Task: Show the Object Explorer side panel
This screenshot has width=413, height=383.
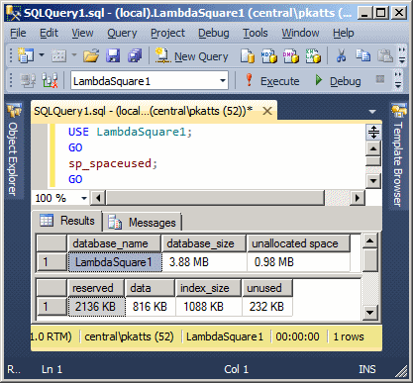Action: pyautogui.click(x=13, y=150)
